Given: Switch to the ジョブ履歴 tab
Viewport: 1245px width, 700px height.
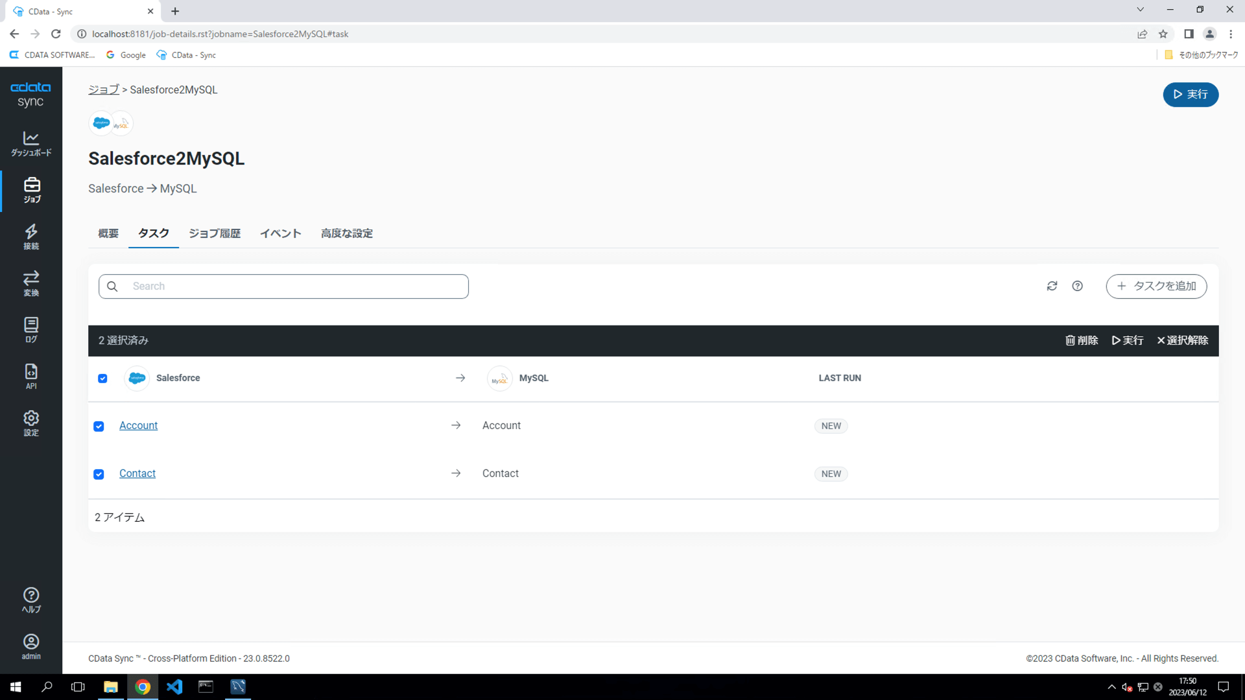Looking at the screenshot, I should [215, 233].
